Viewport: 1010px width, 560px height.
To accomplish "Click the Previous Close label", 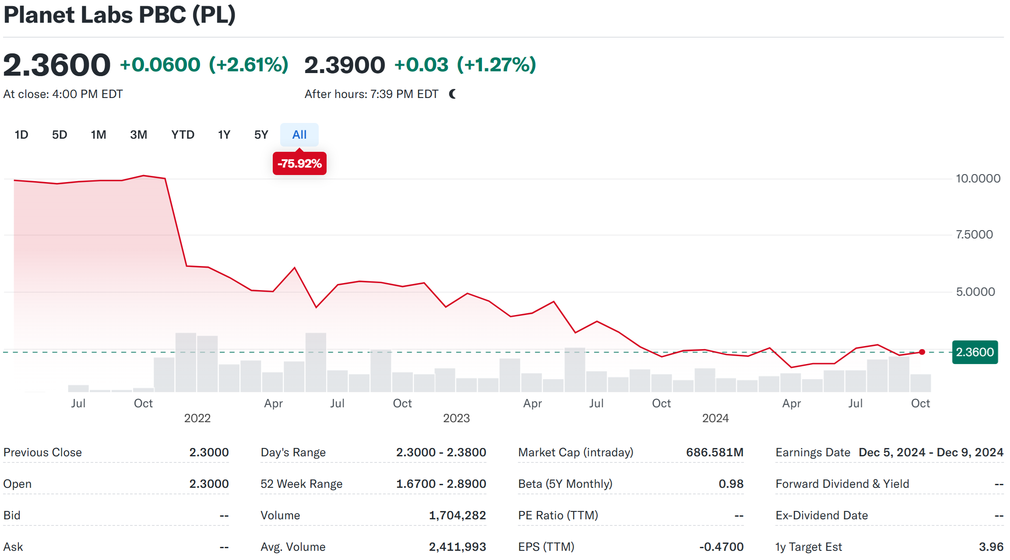I will [42, 452].
